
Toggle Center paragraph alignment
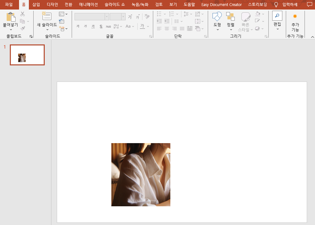click(167, 29)
